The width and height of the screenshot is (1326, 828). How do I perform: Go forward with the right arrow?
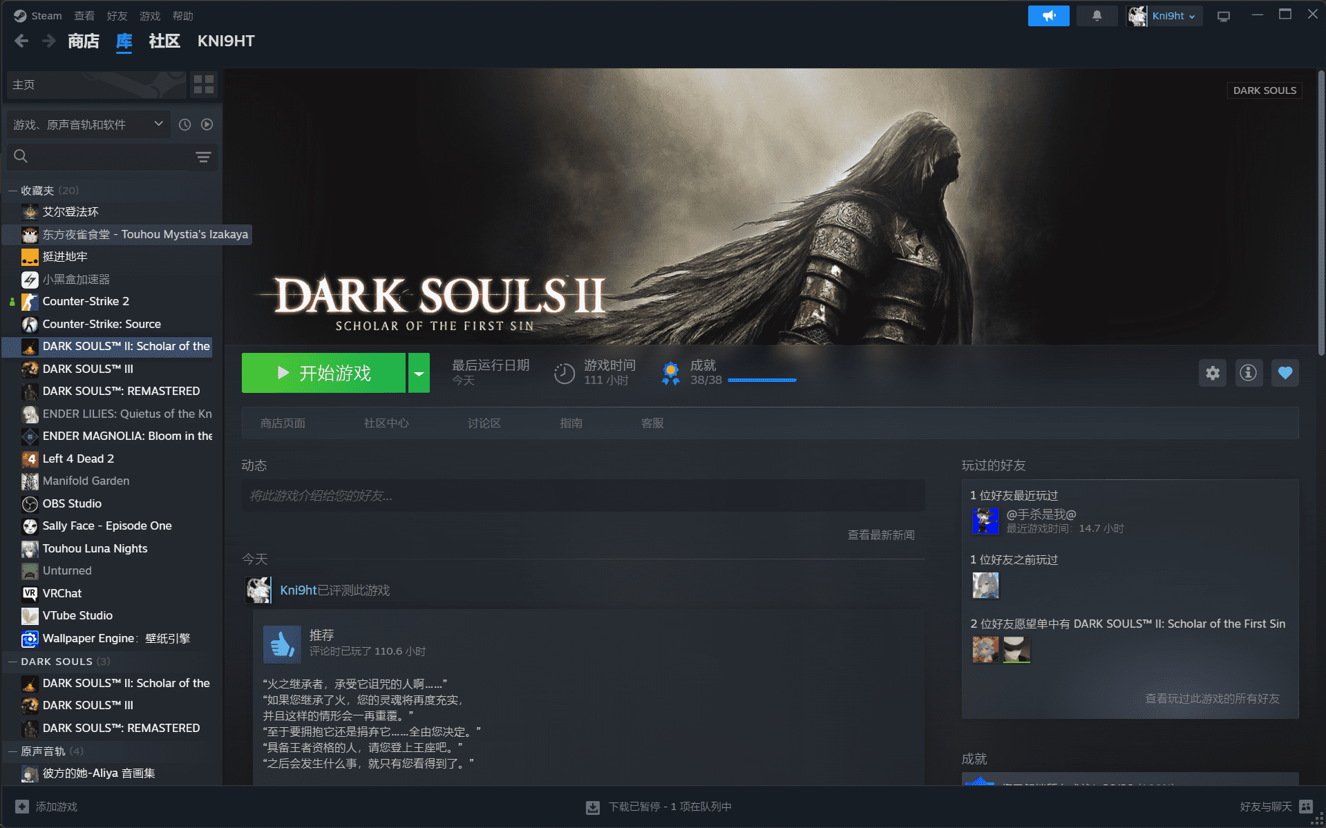[x=48, y=41]
